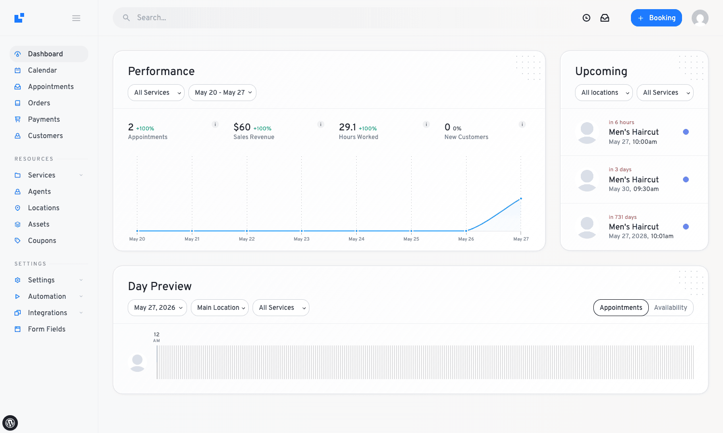
Task: Click the agent avatar in Day Preview
Action: point(137,363)
